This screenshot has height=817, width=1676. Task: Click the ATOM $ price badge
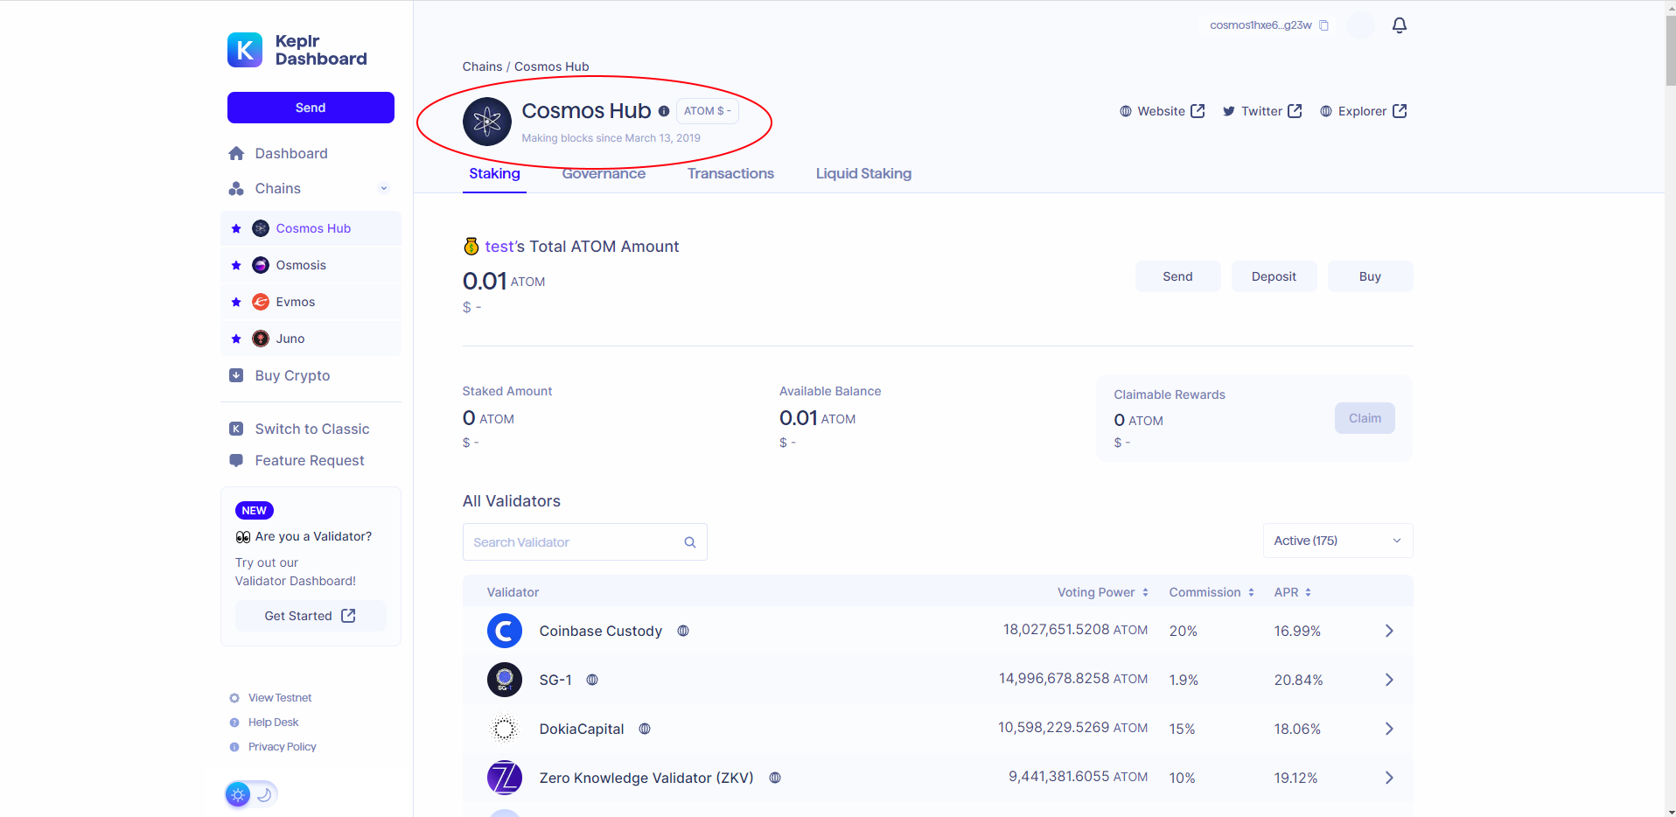(x=707, y=111)
